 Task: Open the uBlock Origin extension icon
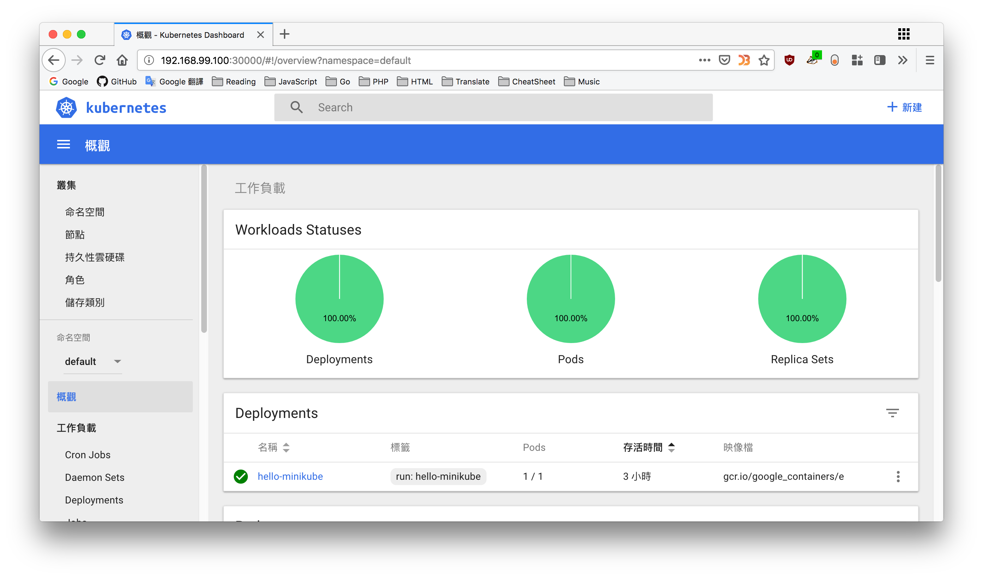tap(789, 60)
